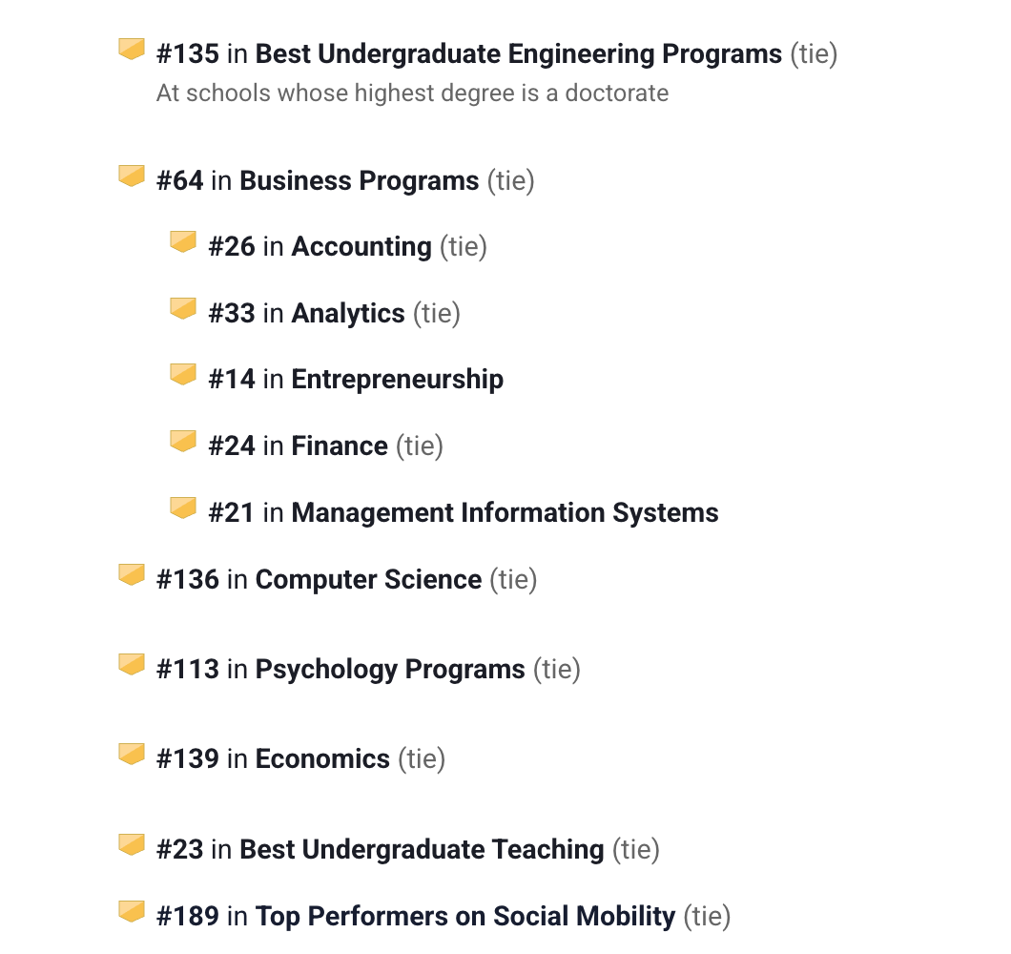This screenshot has width=1011, height=954.
Task: Click the badge icon next to #139 Economics
Action: pos(132,755)
